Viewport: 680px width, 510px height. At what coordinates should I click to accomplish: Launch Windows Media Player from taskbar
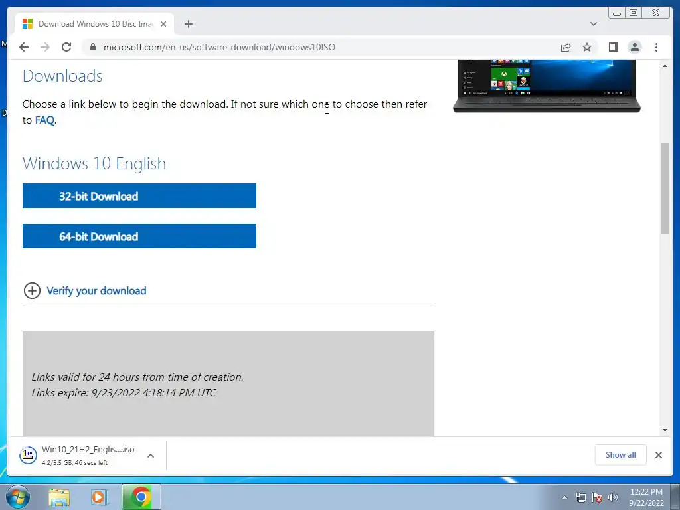coord(98,497)
